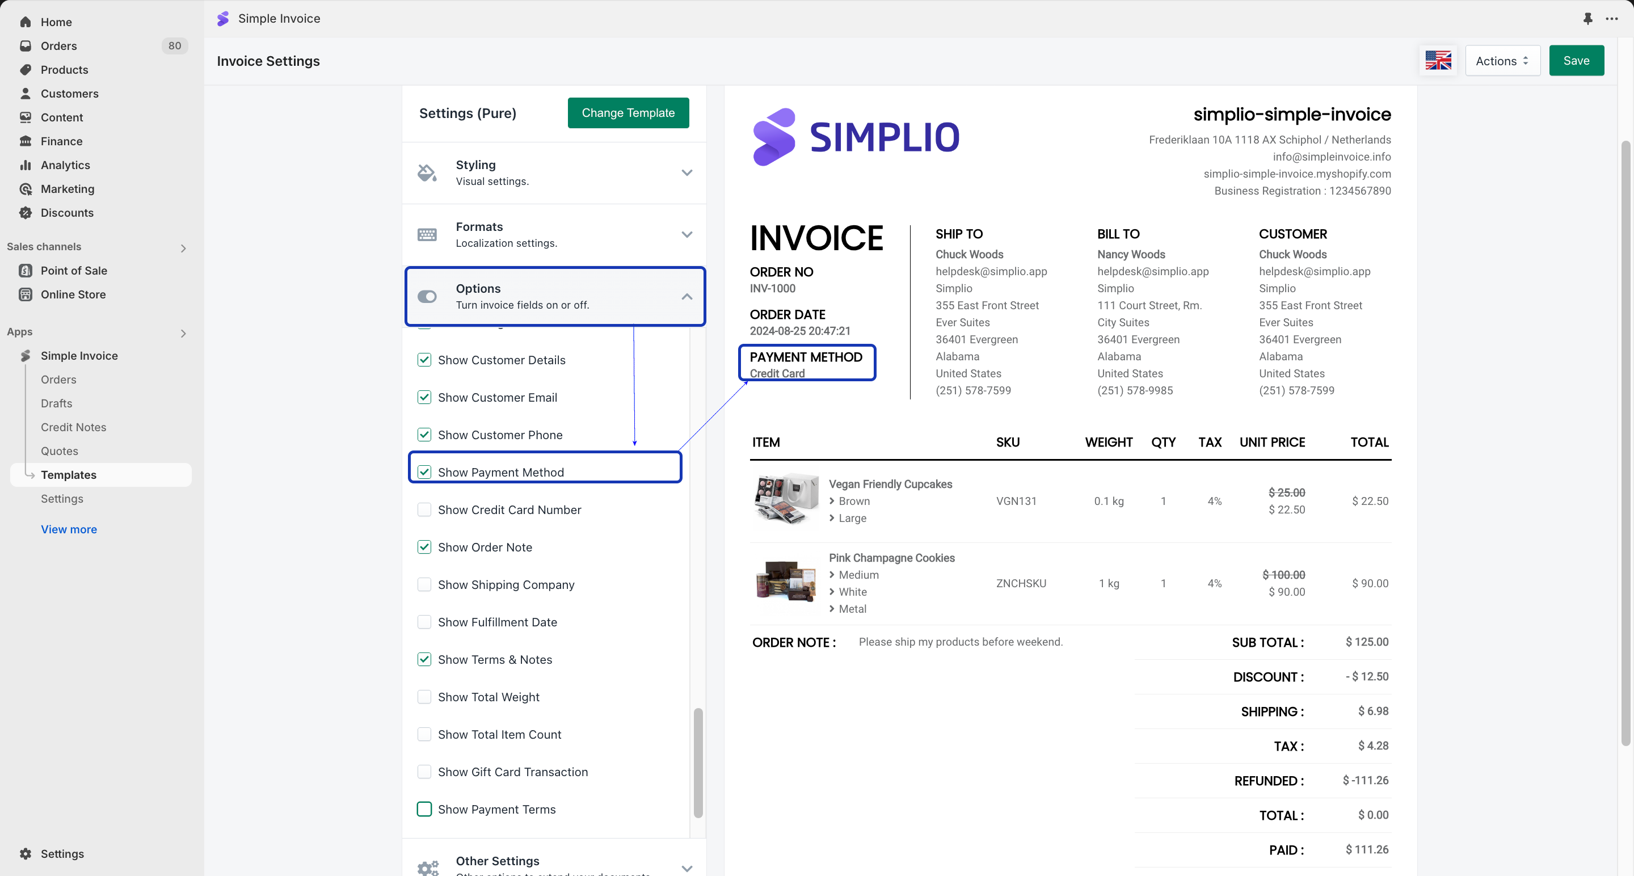
Task: Click the Home icon in sidebar
Action: 26,22
